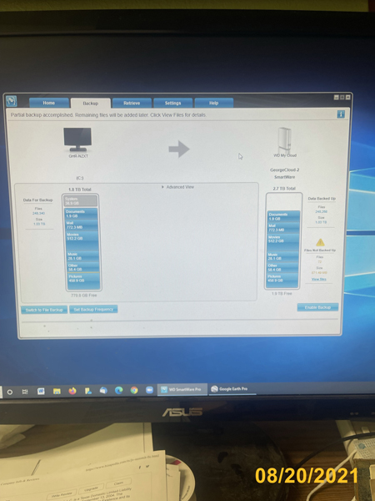Click the "2.7 TB Total" label
375x501 pixels.
[284, 189]
